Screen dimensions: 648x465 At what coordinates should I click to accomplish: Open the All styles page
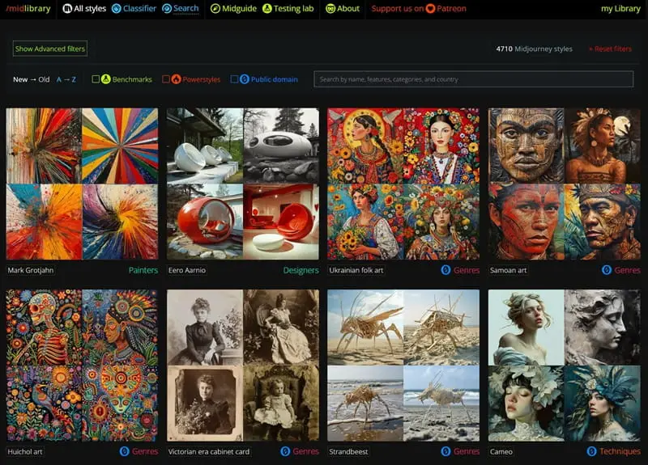pos(84,9)
